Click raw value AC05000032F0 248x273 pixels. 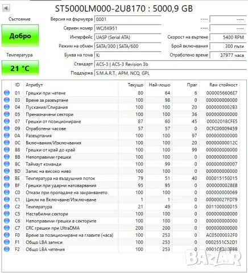[222, 235]
